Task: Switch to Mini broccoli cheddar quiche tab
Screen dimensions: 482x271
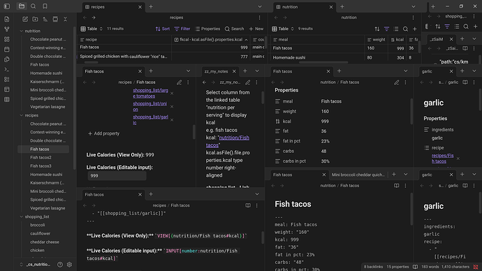Action: click(358, 175)
